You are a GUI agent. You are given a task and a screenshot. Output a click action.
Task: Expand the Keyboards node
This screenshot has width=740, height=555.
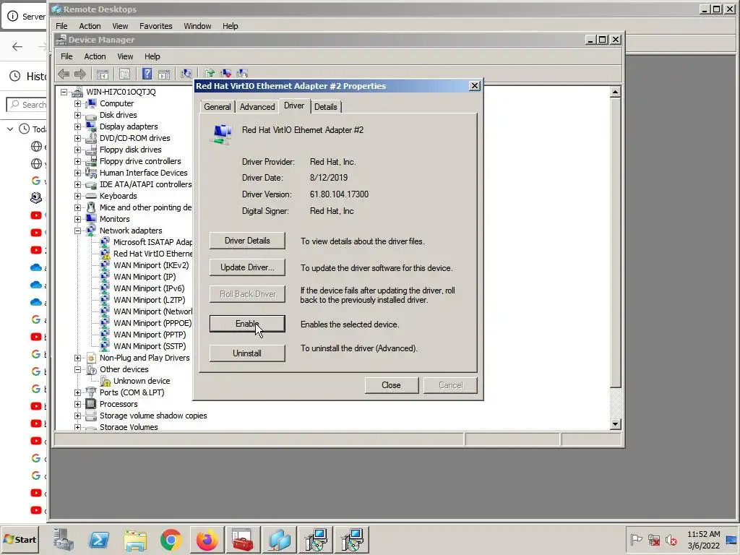(x=77, y=196)
